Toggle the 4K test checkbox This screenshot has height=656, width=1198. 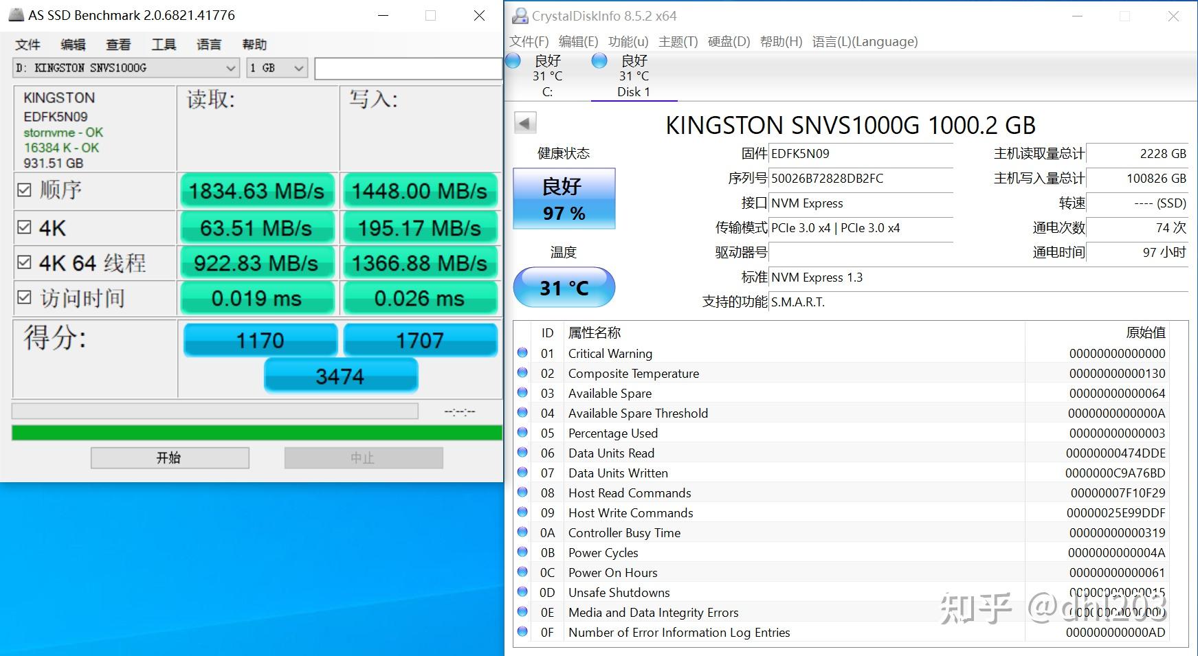24,227
